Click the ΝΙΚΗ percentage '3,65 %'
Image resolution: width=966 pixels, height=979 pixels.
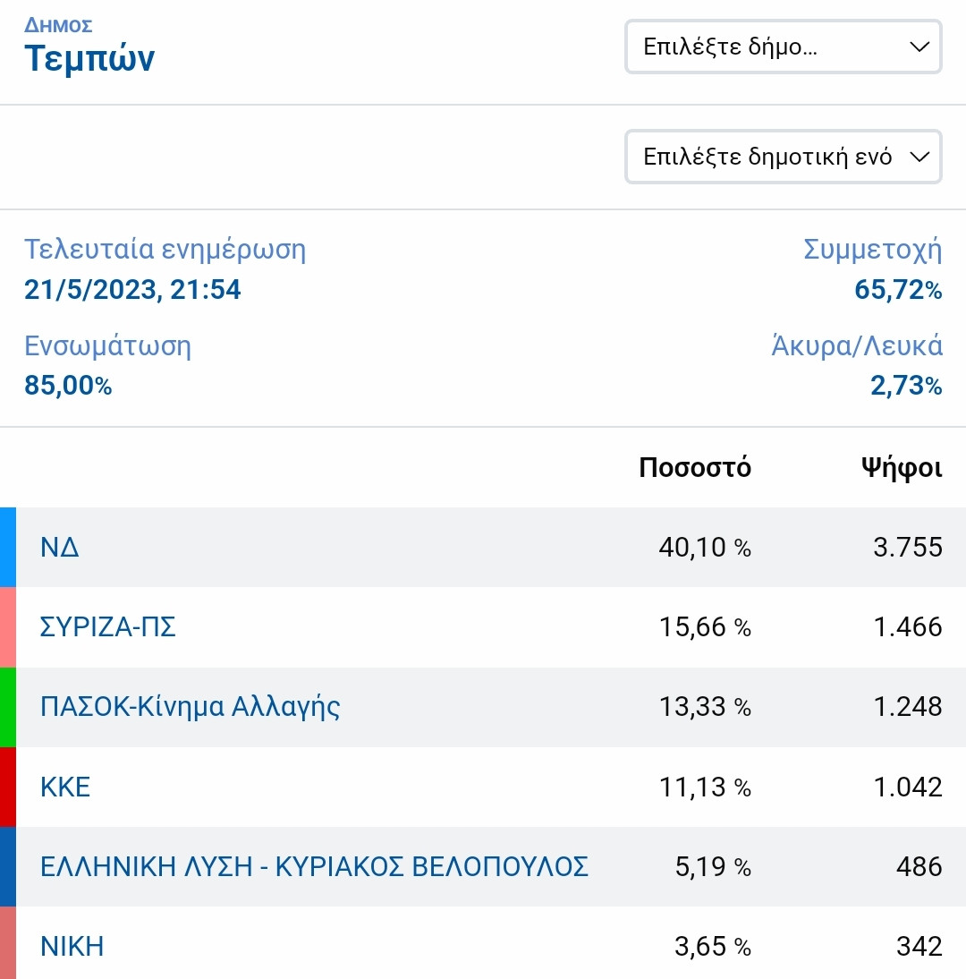click(x=713, y=947)
